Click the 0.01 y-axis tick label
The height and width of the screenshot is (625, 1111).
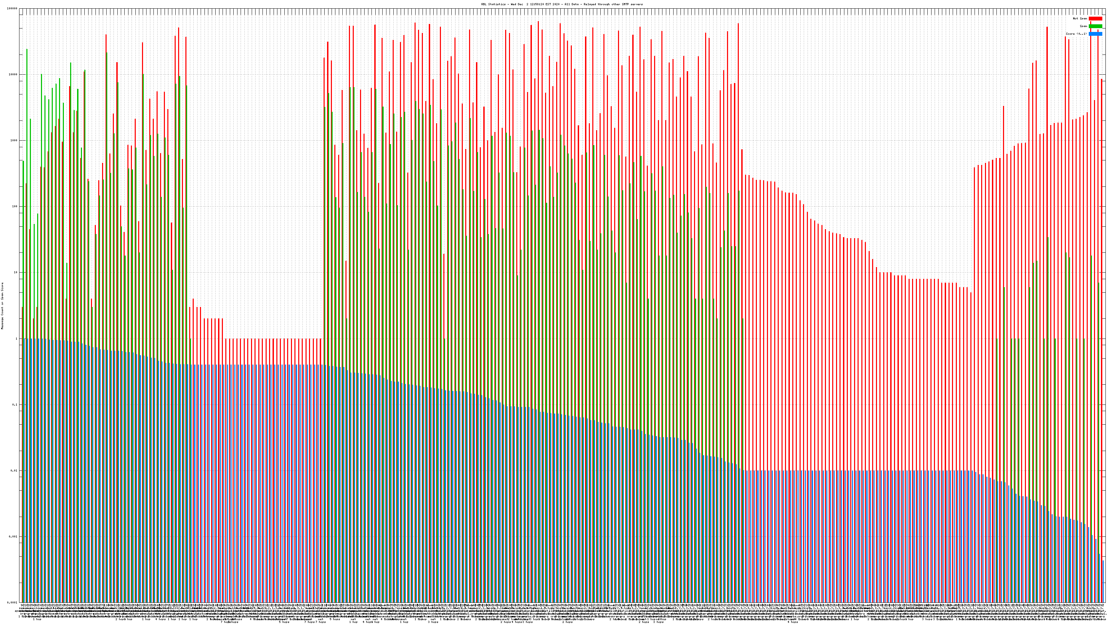click(14, 470)
